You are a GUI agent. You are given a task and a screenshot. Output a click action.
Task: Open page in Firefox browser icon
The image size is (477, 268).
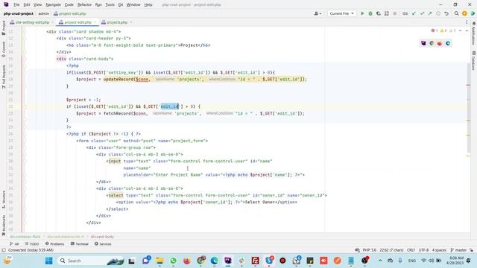(440, 43)
